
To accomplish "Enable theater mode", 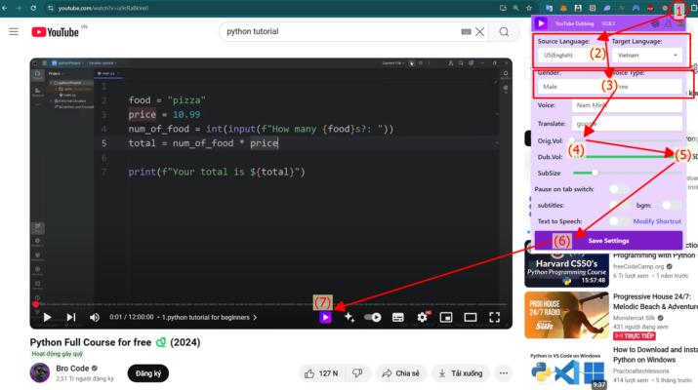I will (x=471, y=317).
